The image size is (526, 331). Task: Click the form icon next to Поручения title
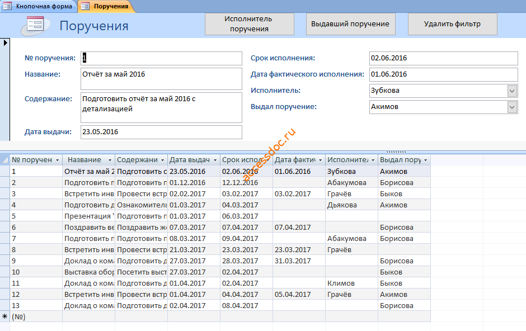[x=35, y=26]
